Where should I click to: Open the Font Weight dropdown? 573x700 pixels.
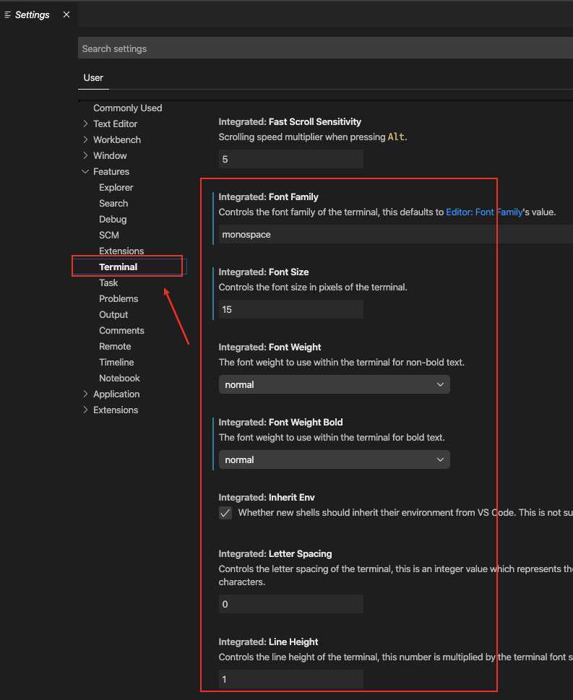pos(334,385)
